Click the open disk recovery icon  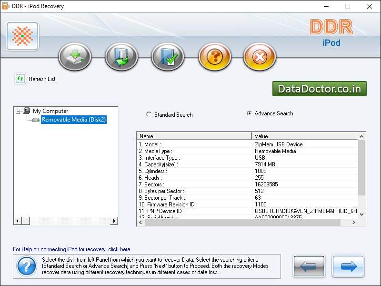tap(120, 57)
